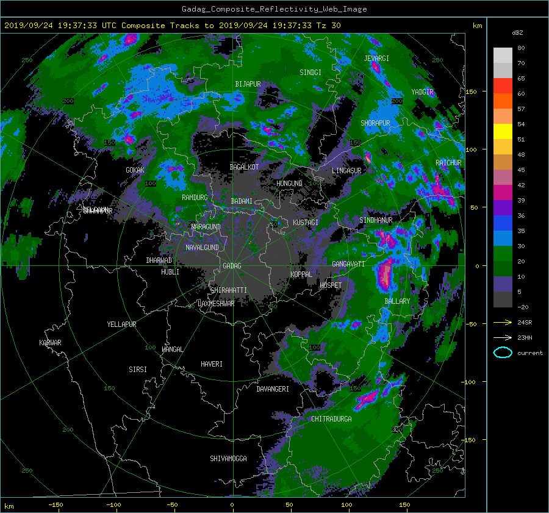Click the white 23MN track arrow in legend
The height and width of the screenshot is (513, 549).
point(503,337)
